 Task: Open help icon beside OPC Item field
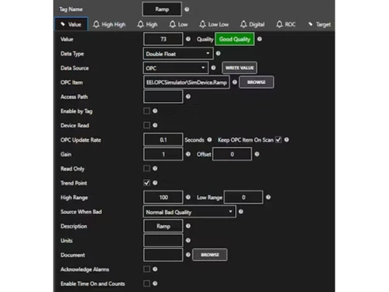[x=234, y=82]
